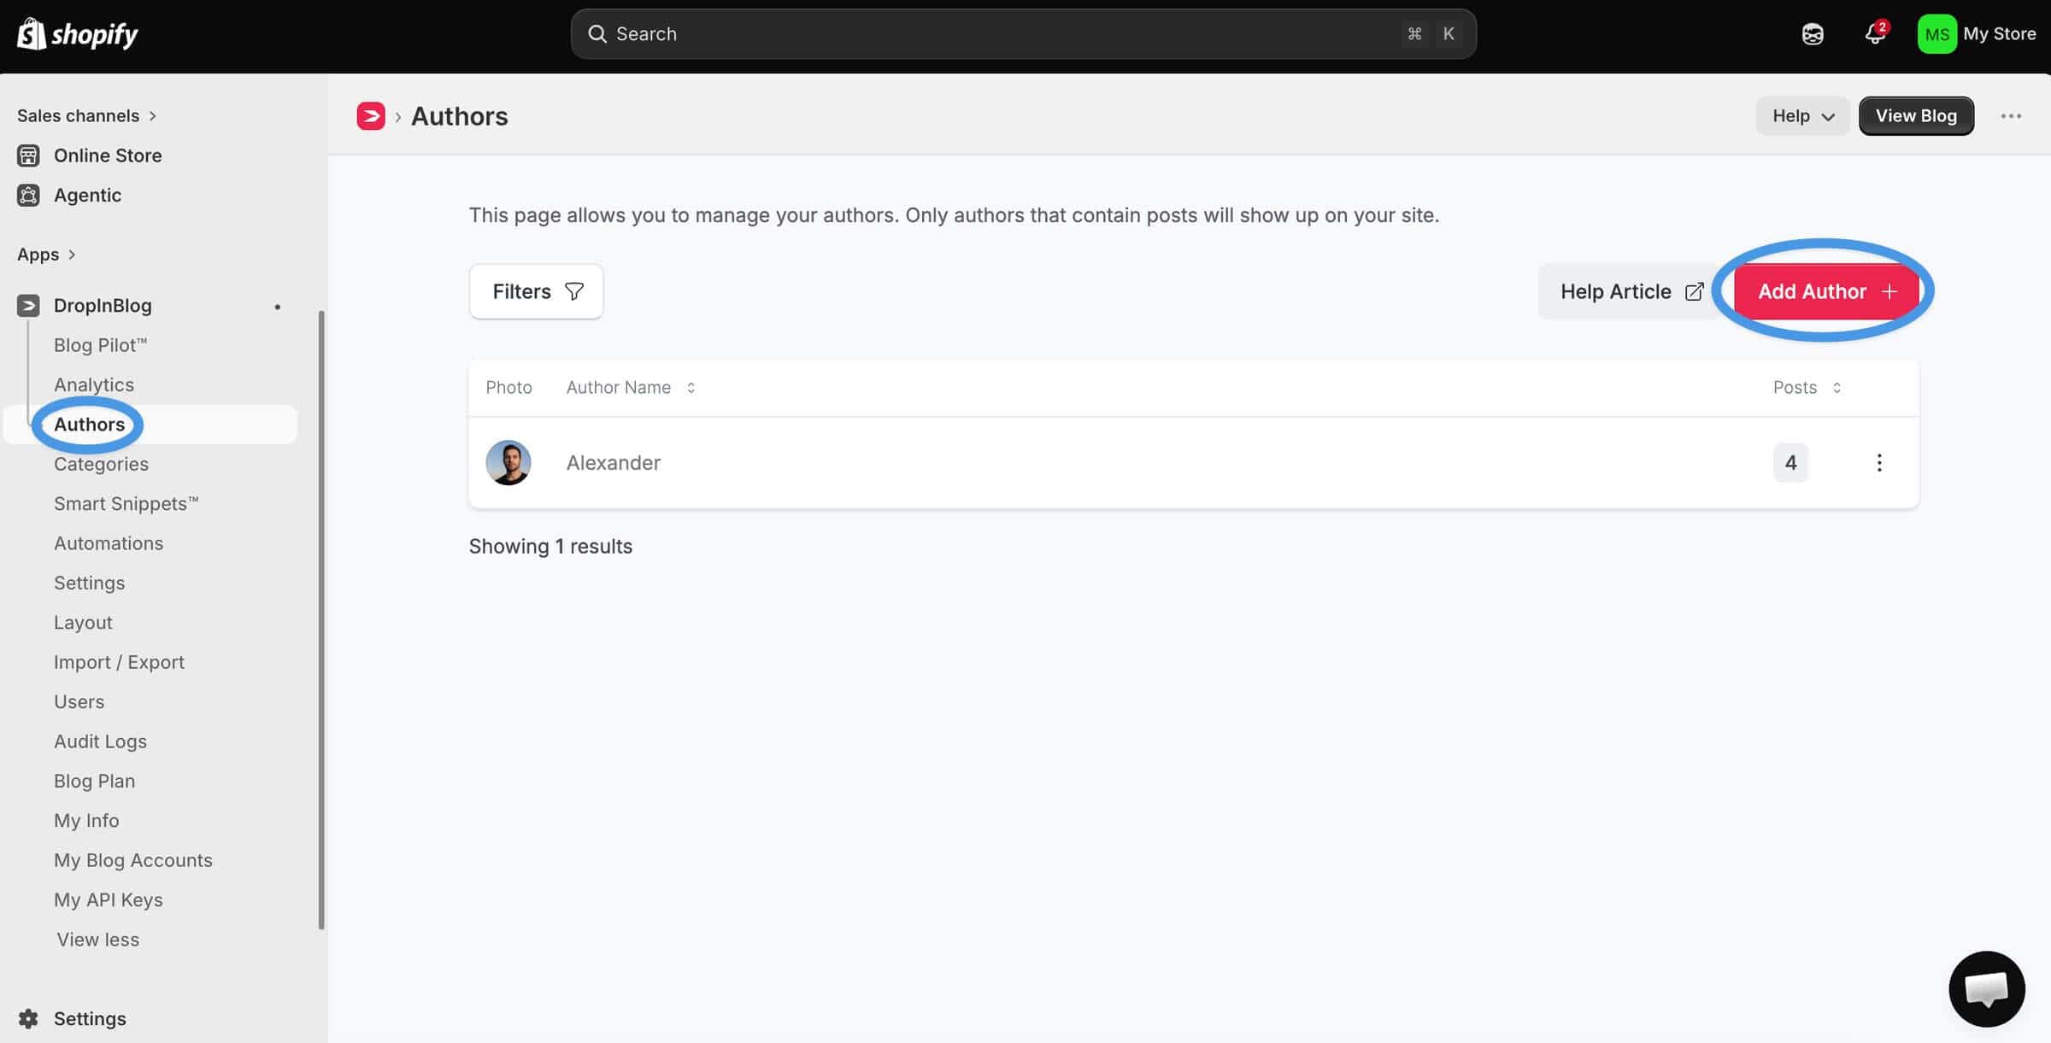Click Alexander's author photo
The width and height of the screenshot is (2051, 1043).
508,463
